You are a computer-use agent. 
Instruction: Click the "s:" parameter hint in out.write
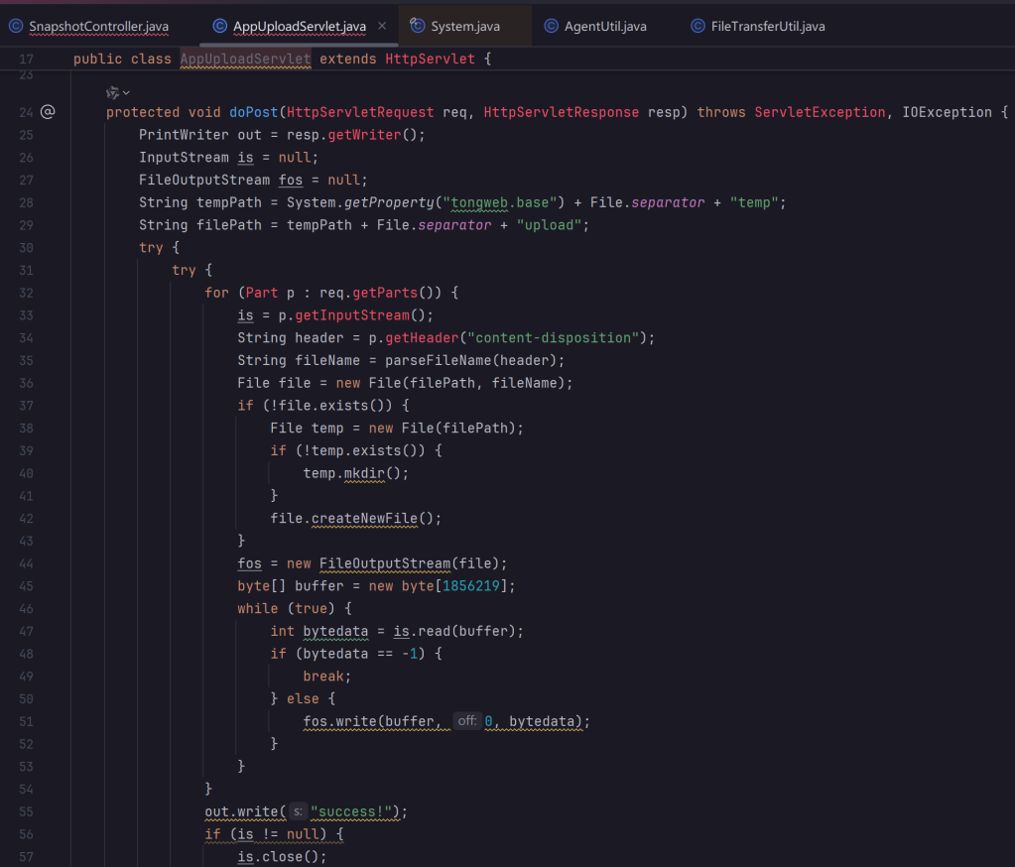click(297, 811)
